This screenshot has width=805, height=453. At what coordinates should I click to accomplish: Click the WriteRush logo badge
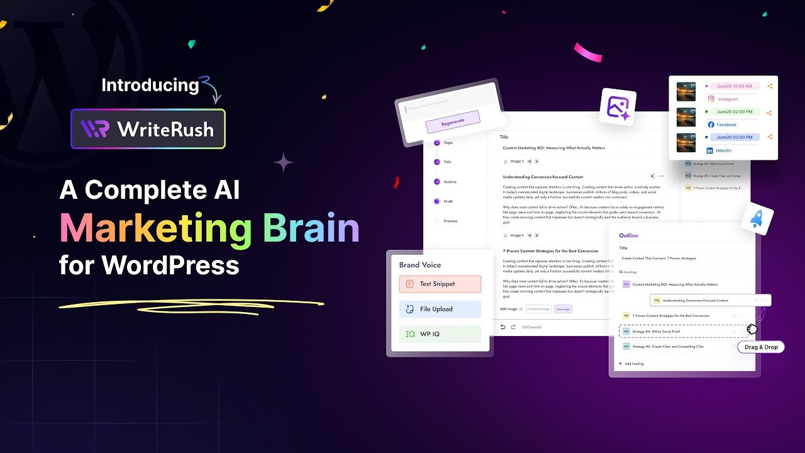tap(148, 129)
